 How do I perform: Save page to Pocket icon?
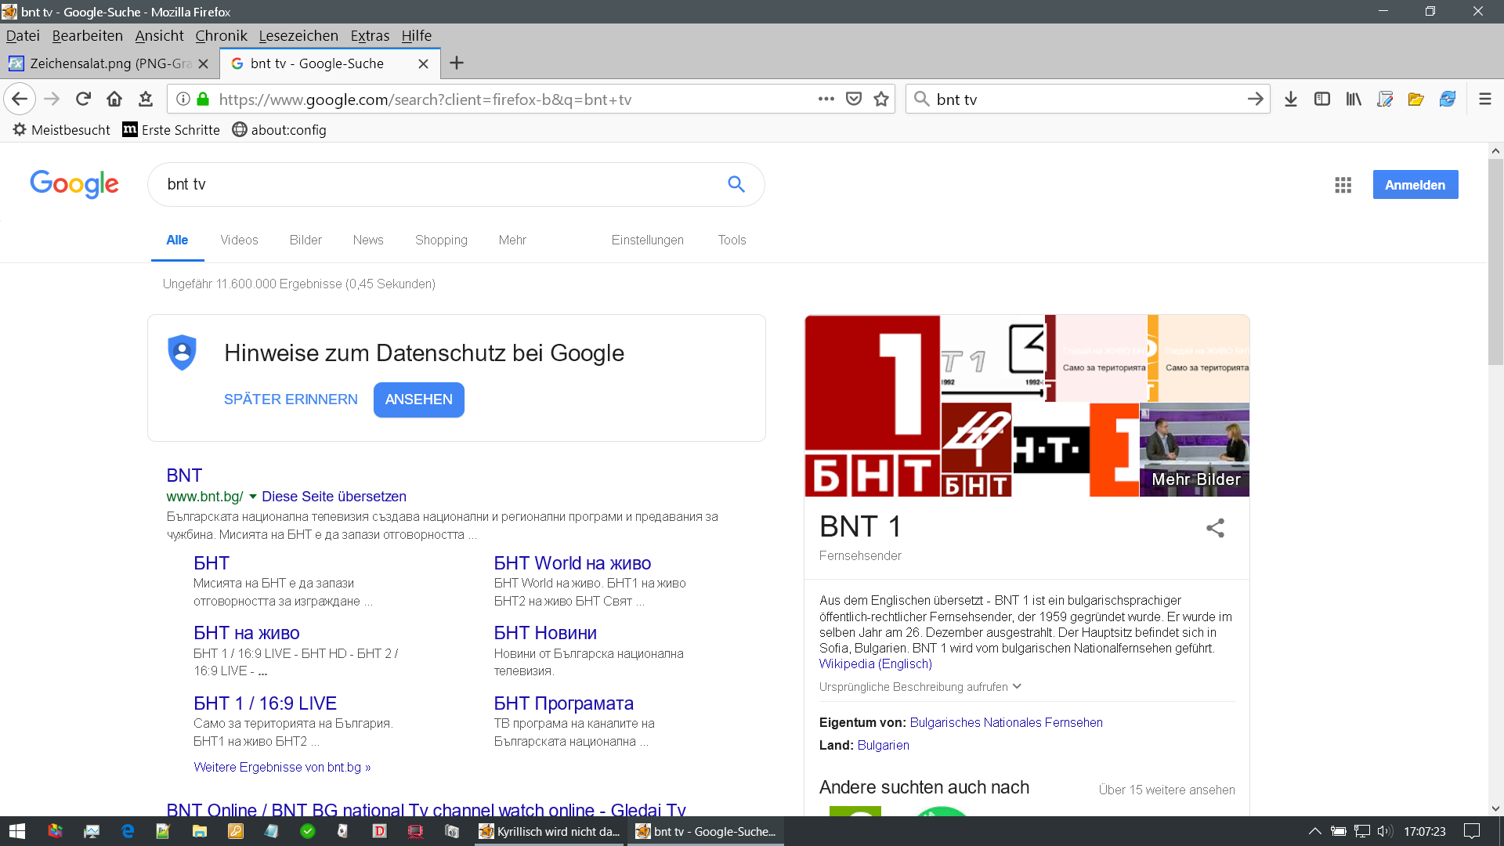(854, 99)
